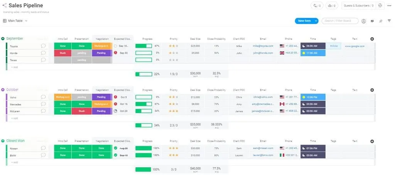Click + Add in the Closed Won group
The height and width of the screenshot is (175, 395).
(x=15, y=162)
